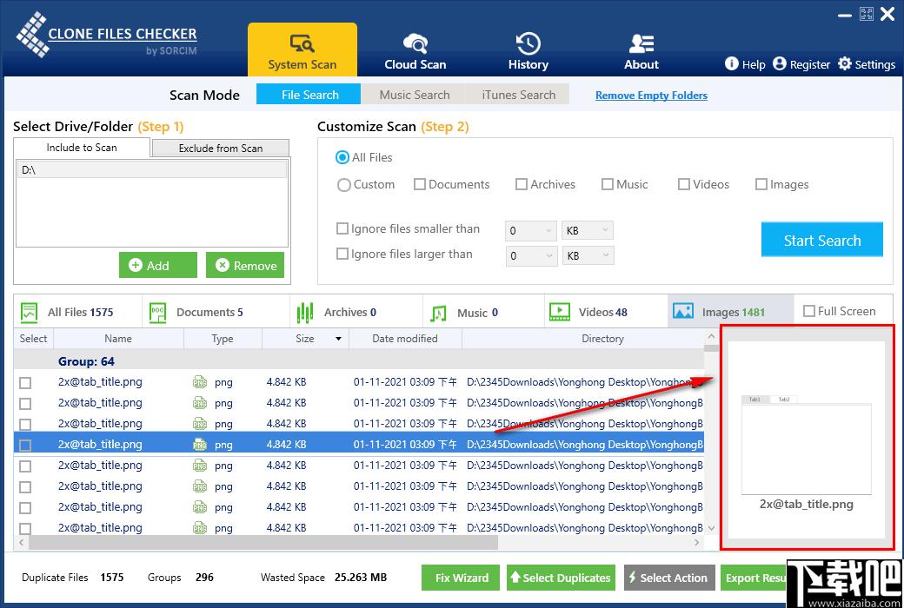Click the Remove Empty Folders link

pyautogui.click(x=651, y=96)
